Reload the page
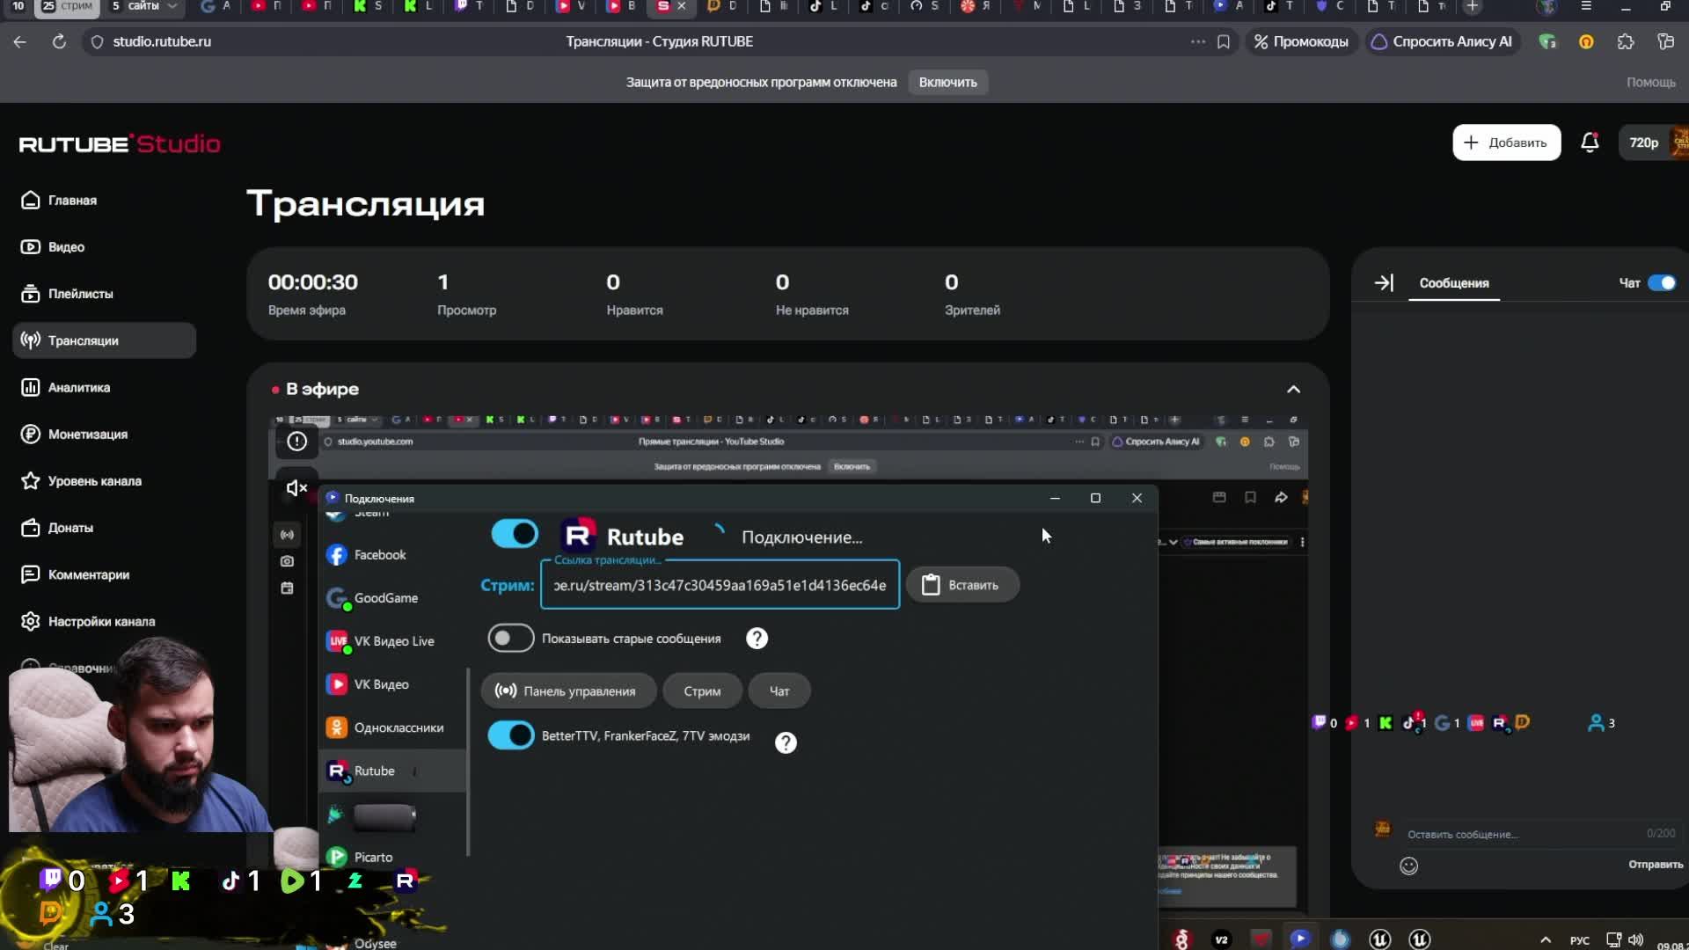This screenshot has width=1689, height=950. tap(59, 41)
